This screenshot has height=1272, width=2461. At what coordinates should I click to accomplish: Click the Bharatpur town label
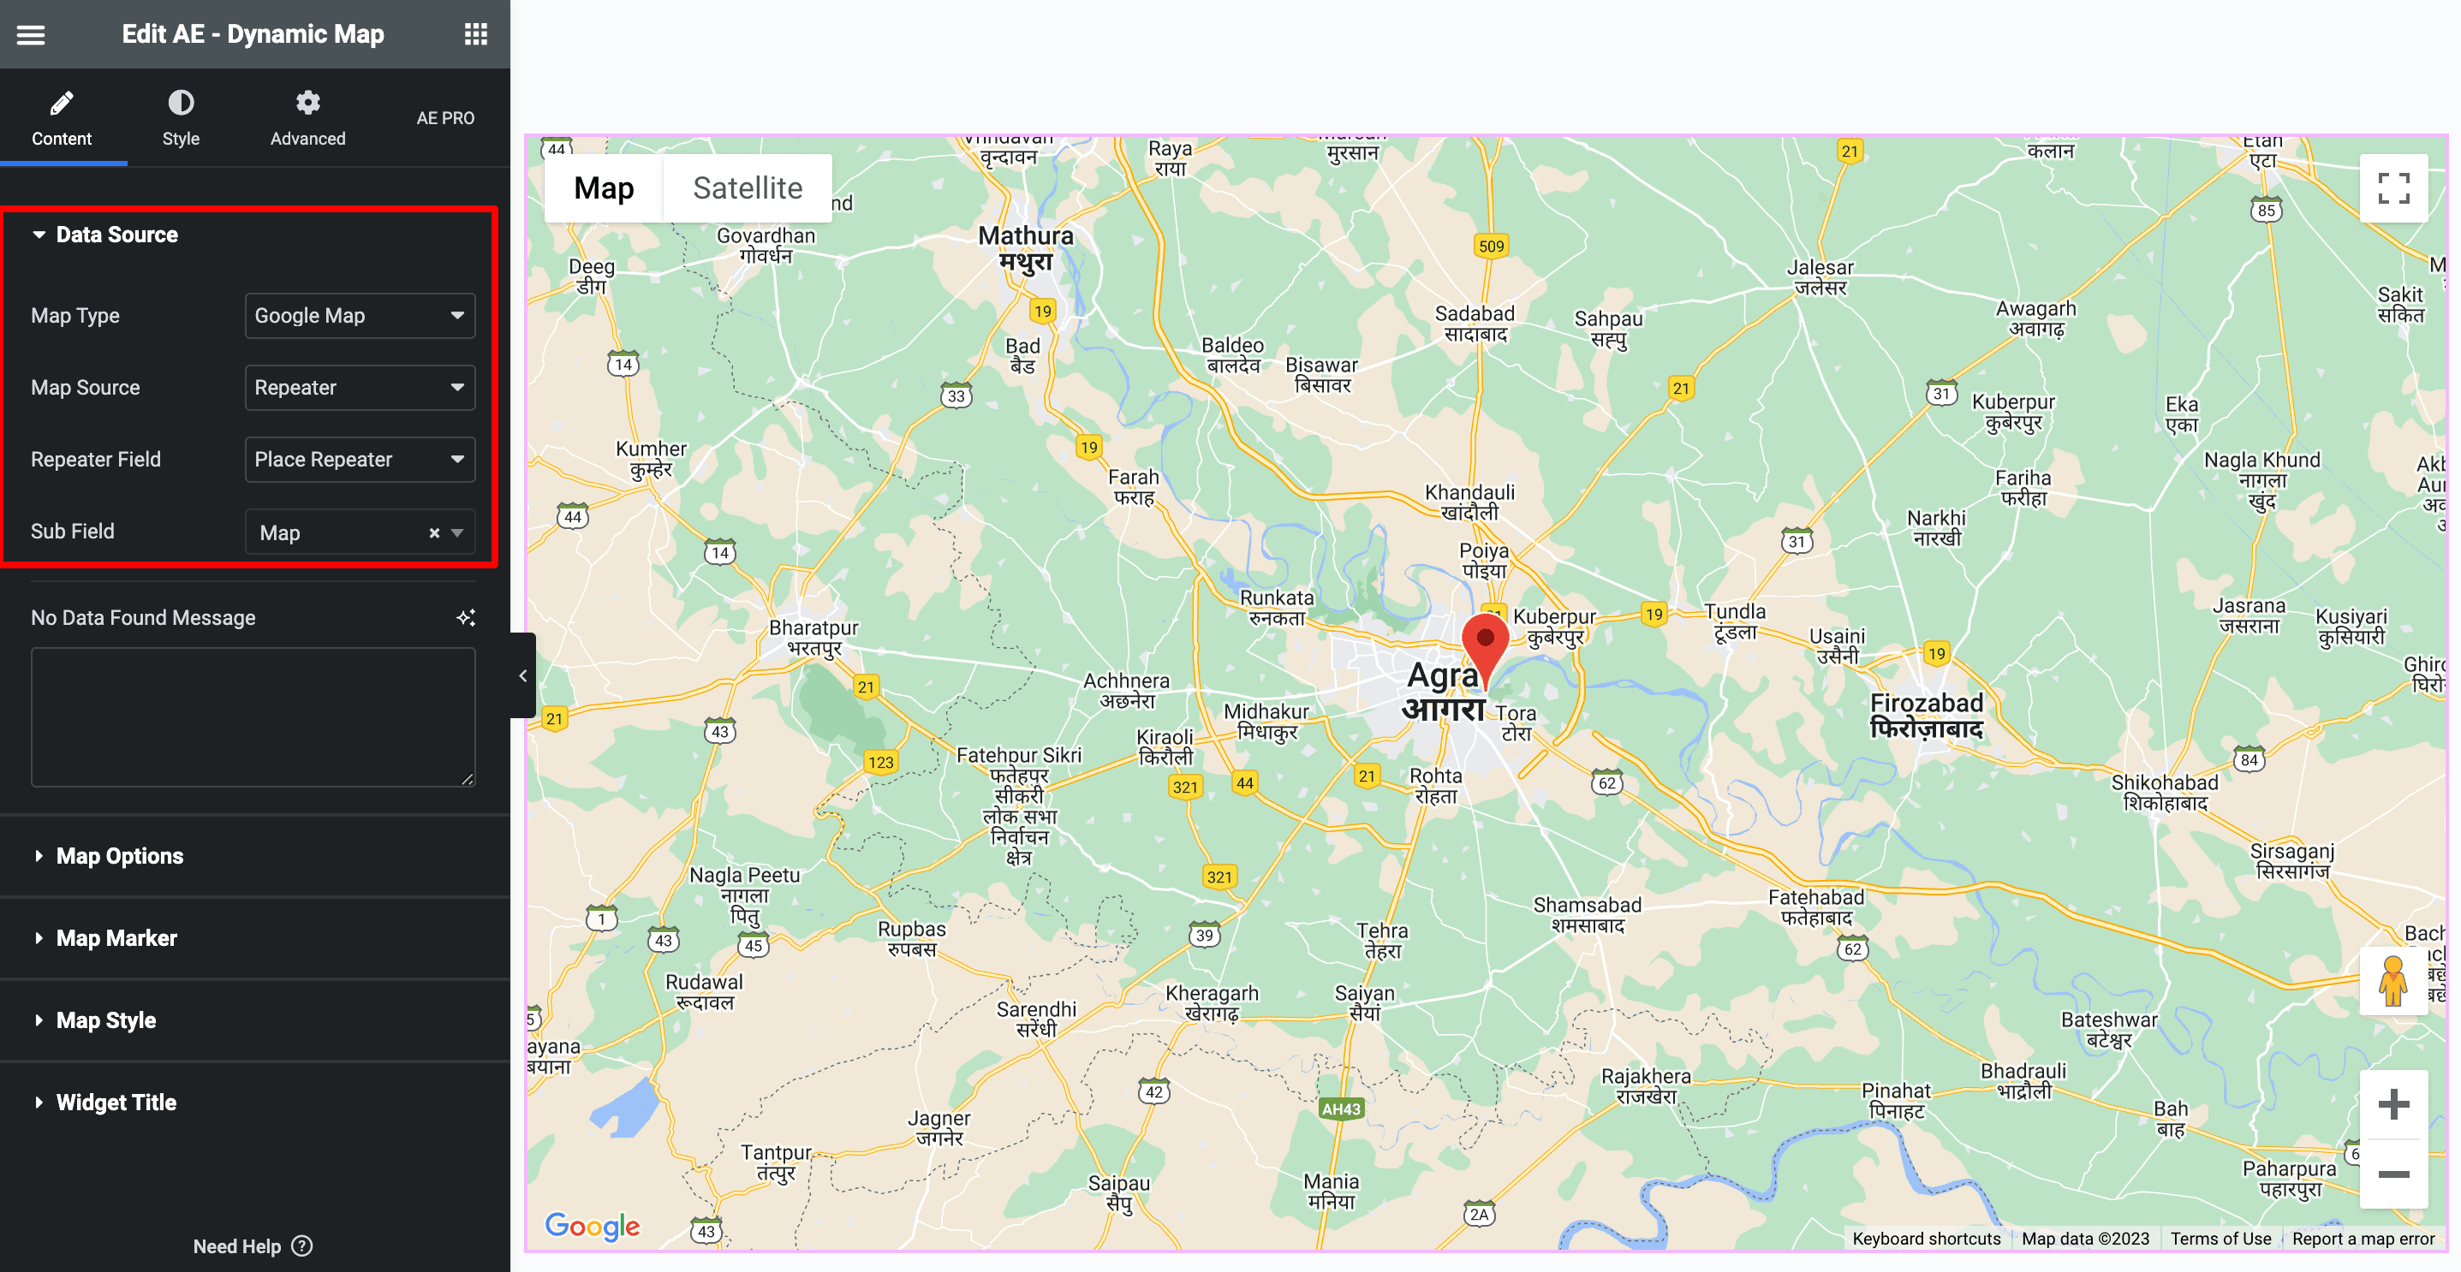click(814, 638)
